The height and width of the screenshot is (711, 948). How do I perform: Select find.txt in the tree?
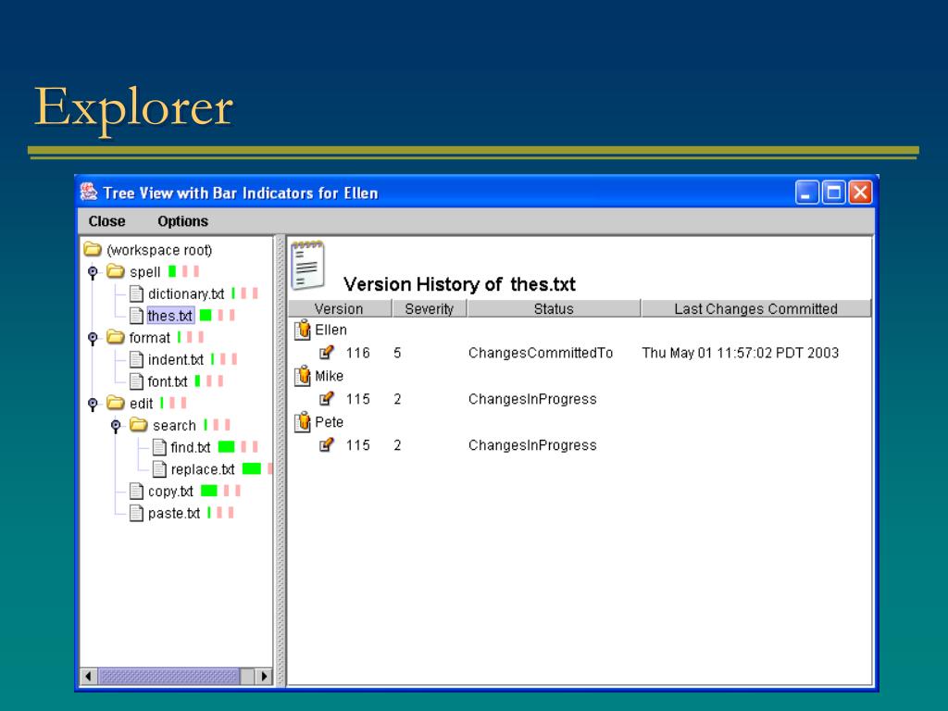(x=191, y=447)
